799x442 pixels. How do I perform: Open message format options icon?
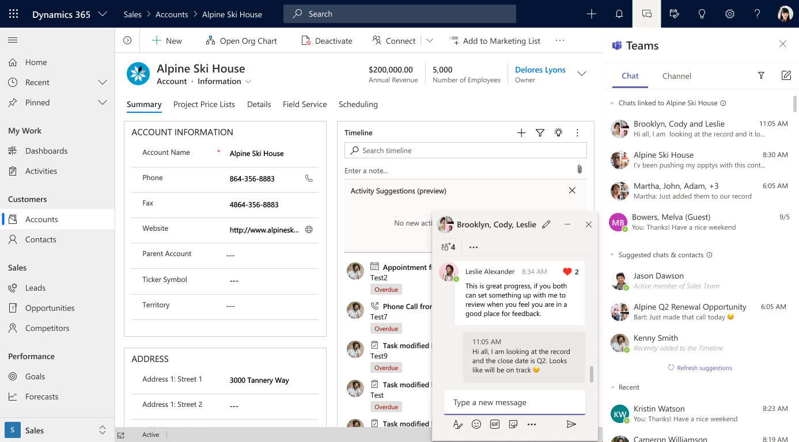[x=458, y=424]
